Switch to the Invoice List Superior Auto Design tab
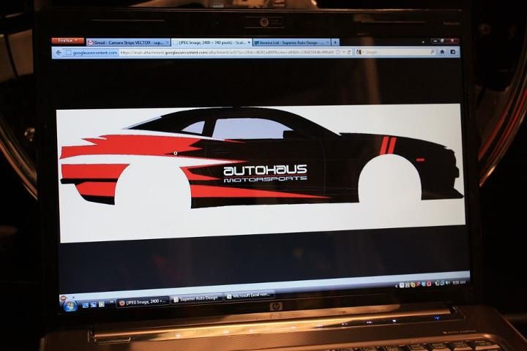Screen dimensions: 527x351 pos(292,42)
